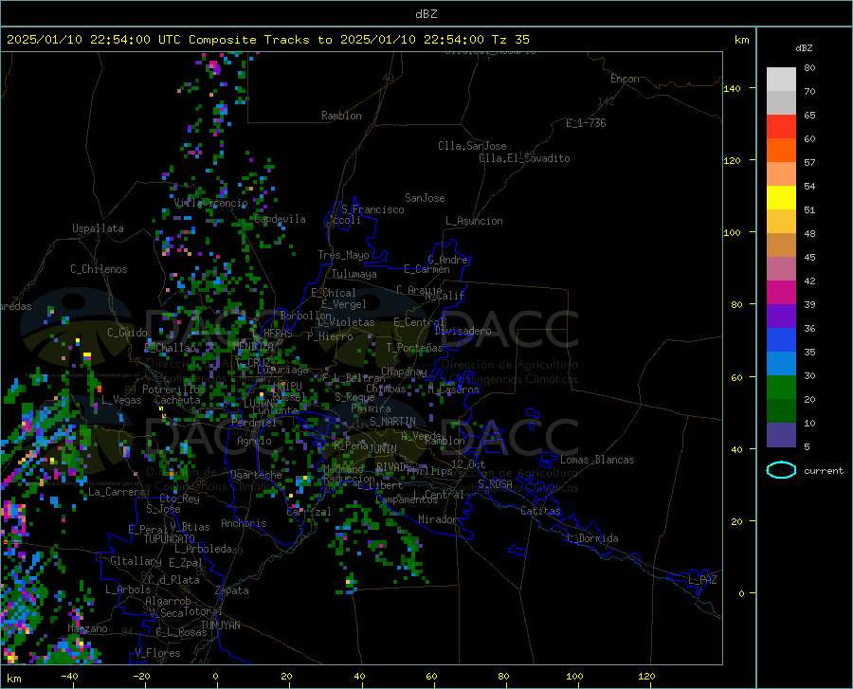Click the 'SanJose' map label
The height and width of the screenshot is (689, 853).
(425, 198)
